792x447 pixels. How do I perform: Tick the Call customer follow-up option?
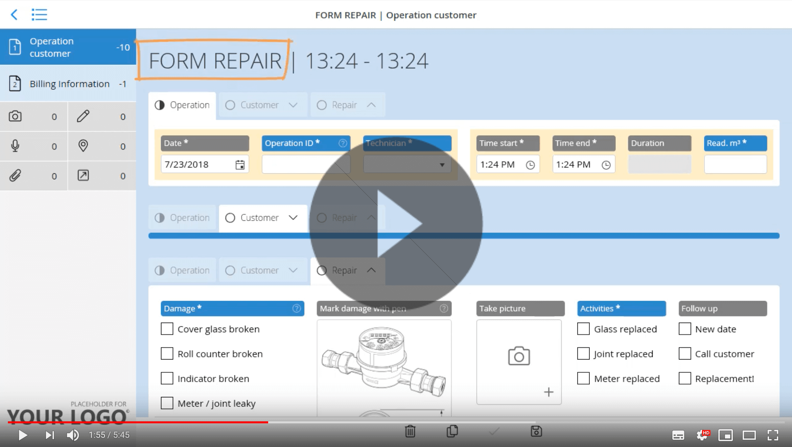click(x=685, y=354)
